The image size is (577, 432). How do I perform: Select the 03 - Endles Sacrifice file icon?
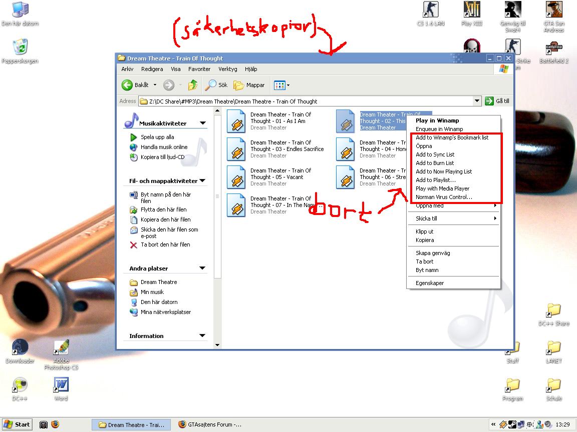[236, 149]
